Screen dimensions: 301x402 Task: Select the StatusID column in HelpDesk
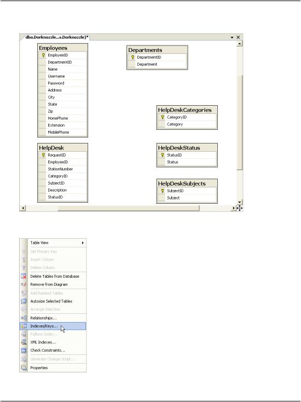(x=63, y=197)
